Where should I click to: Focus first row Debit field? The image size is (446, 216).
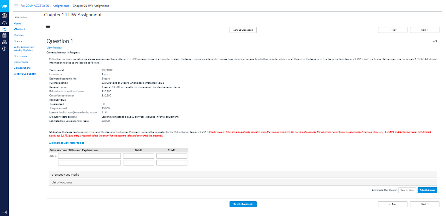138,156
